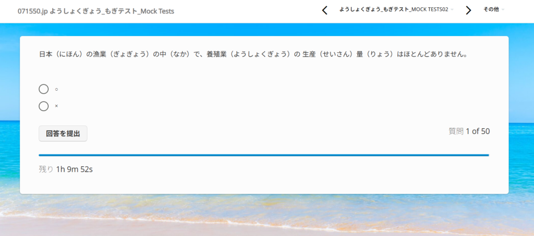Screen dimensions: 534x236
Task: Open the 071550.jp Mock Tests site title
Action: point(96,11)
